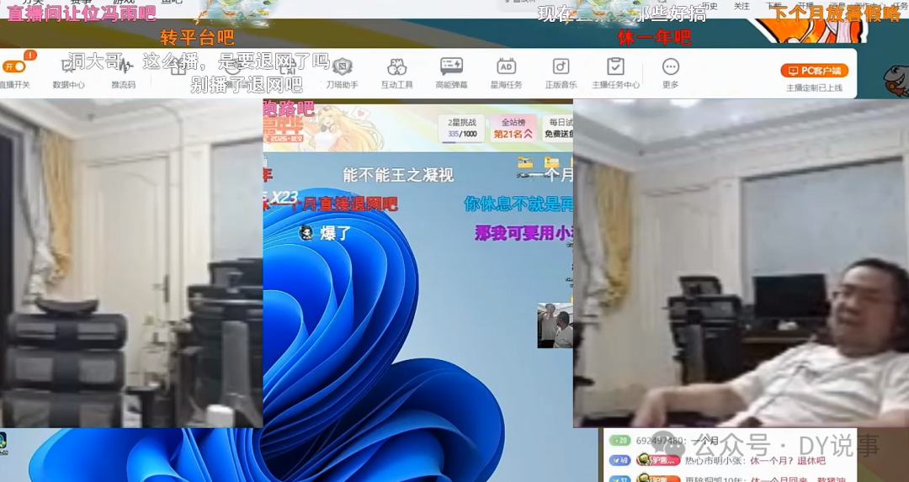This screenshot has width=909, height=482.
Task: Open 星海任务 AD tasks
Action: click(x=506, y=73)
